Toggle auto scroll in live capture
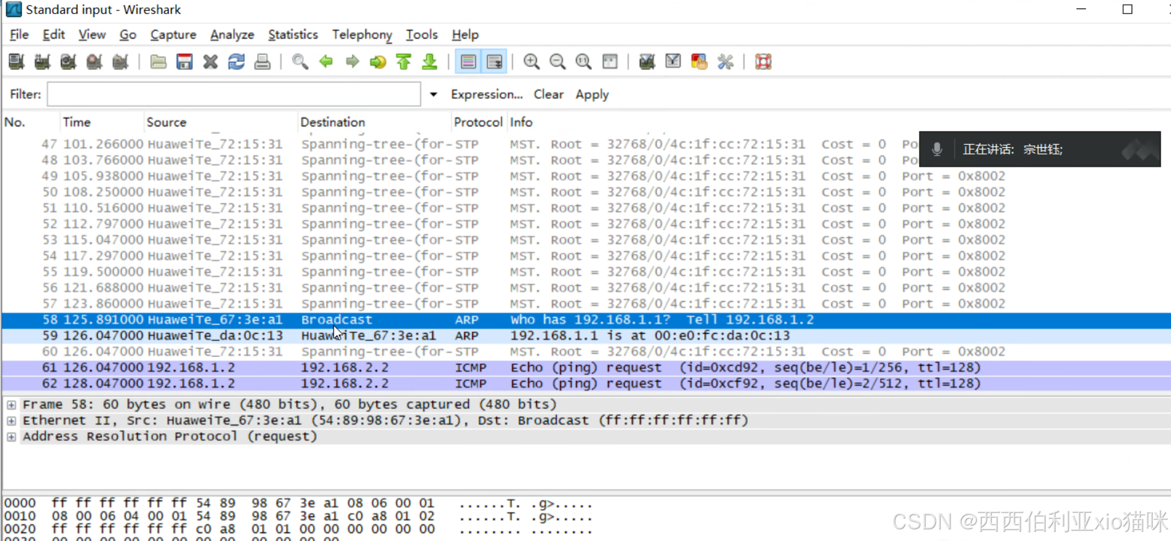Viewport: 1171px width, 541px height. tap(494, 61)
